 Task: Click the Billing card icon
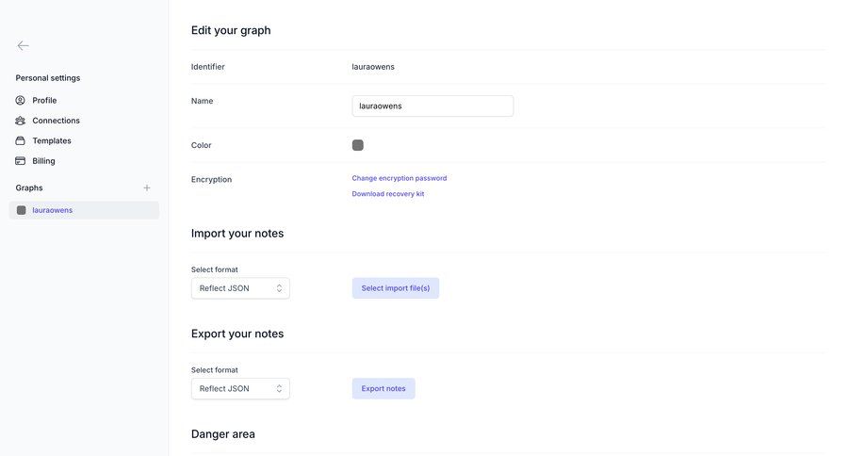(x=21, y=161)
